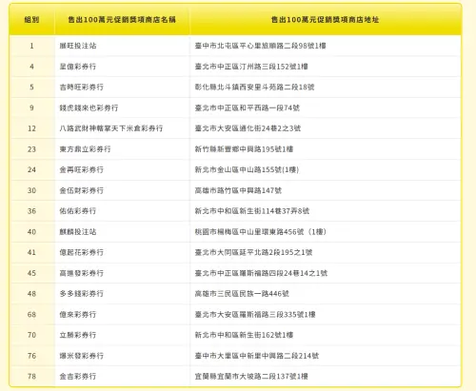
Task: Click shop name 多多錢彩券行
Action: (x=82, y=294)
